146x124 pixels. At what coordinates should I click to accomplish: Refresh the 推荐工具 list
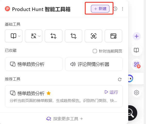click(x=120, y=79)
